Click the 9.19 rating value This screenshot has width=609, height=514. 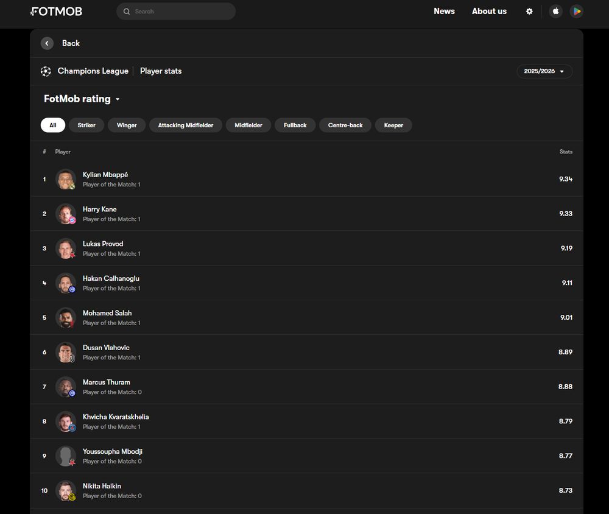click(566, 248)
